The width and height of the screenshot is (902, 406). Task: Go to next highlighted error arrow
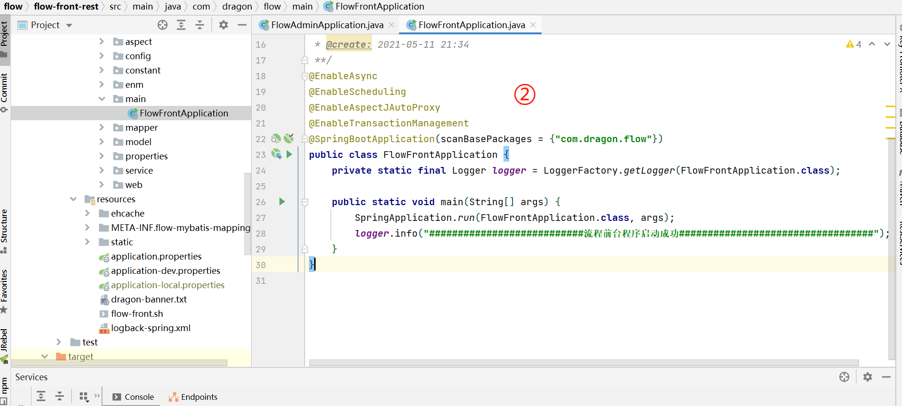click(x=887, y=44)
